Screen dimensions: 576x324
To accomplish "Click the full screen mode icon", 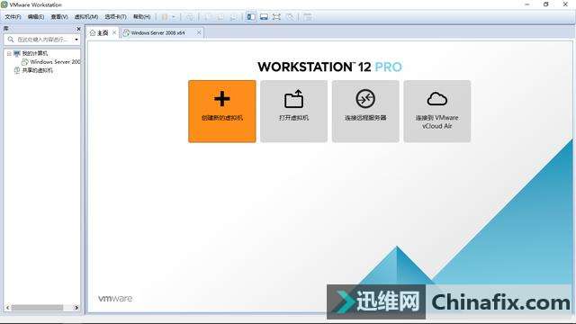I will pos(276,17).
